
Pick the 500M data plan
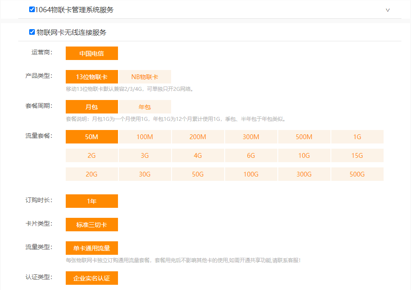click(304, 137)
